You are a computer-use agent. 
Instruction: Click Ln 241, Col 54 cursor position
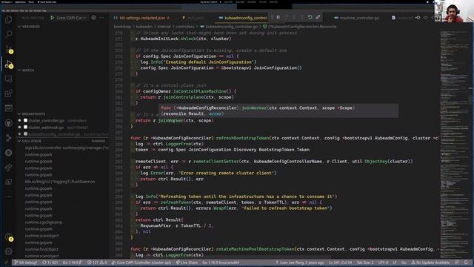pos(340,263)
